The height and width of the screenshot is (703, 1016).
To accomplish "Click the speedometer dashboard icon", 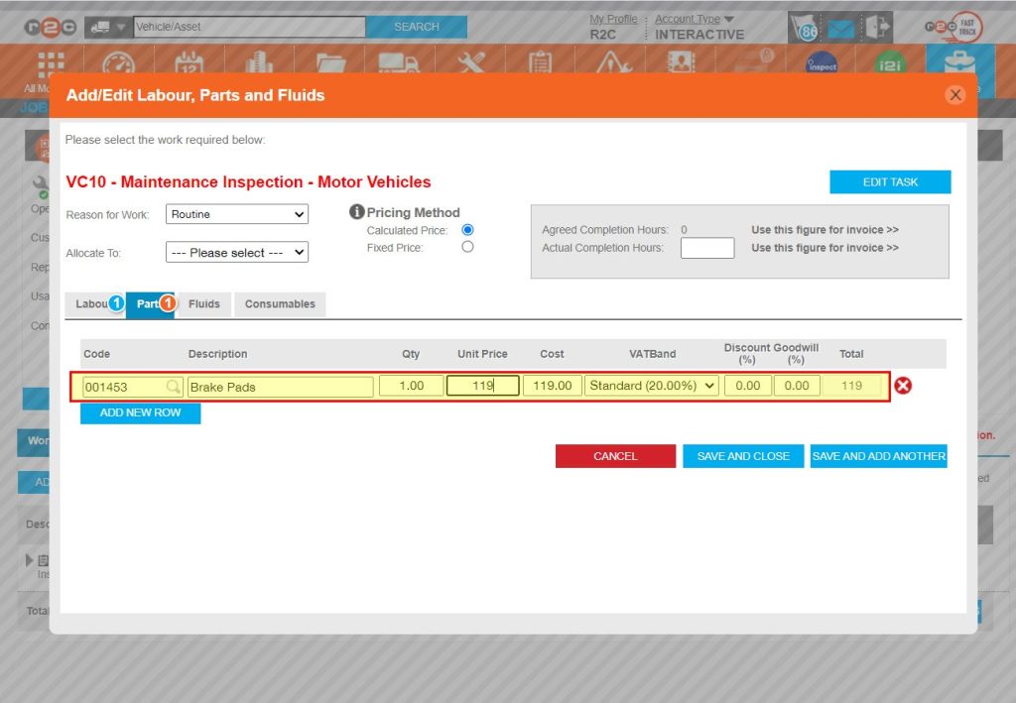I will click(x=121, y=61).
